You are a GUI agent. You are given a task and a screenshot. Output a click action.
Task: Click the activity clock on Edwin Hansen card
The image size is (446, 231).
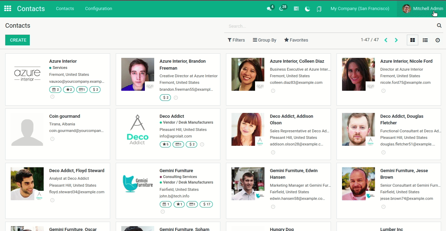[273, 207]
